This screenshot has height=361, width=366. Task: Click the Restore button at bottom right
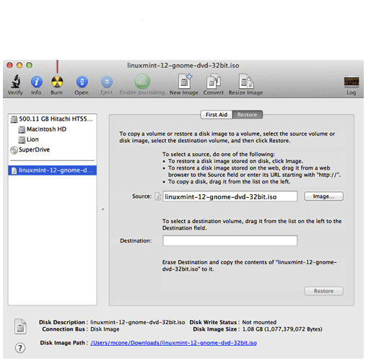(x=323, y=291)
